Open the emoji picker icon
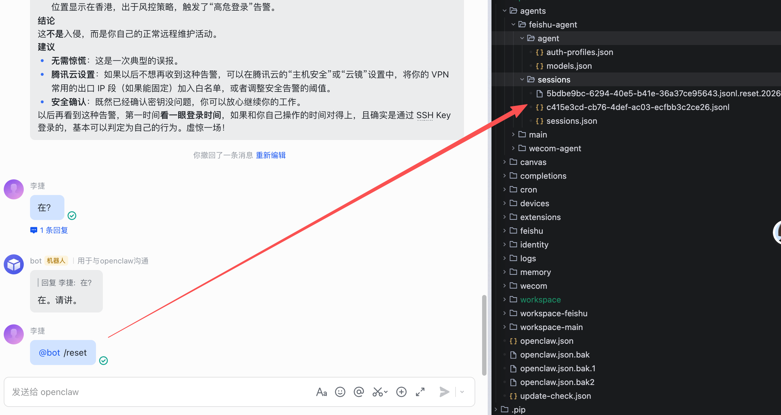 (340, 392)
